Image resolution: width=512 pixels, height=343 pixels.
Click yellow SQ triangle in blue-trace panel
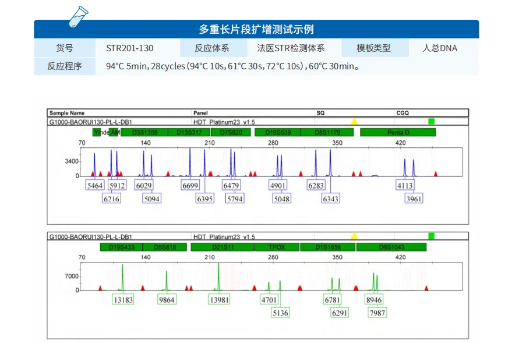pos(354,122)
